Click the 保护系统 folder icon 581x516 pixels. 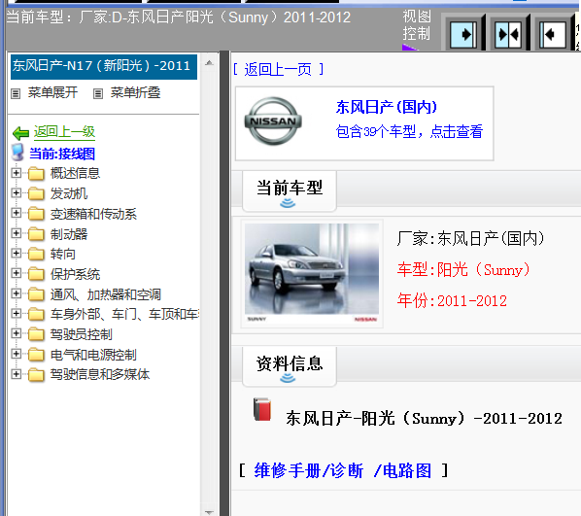(36, 274)
